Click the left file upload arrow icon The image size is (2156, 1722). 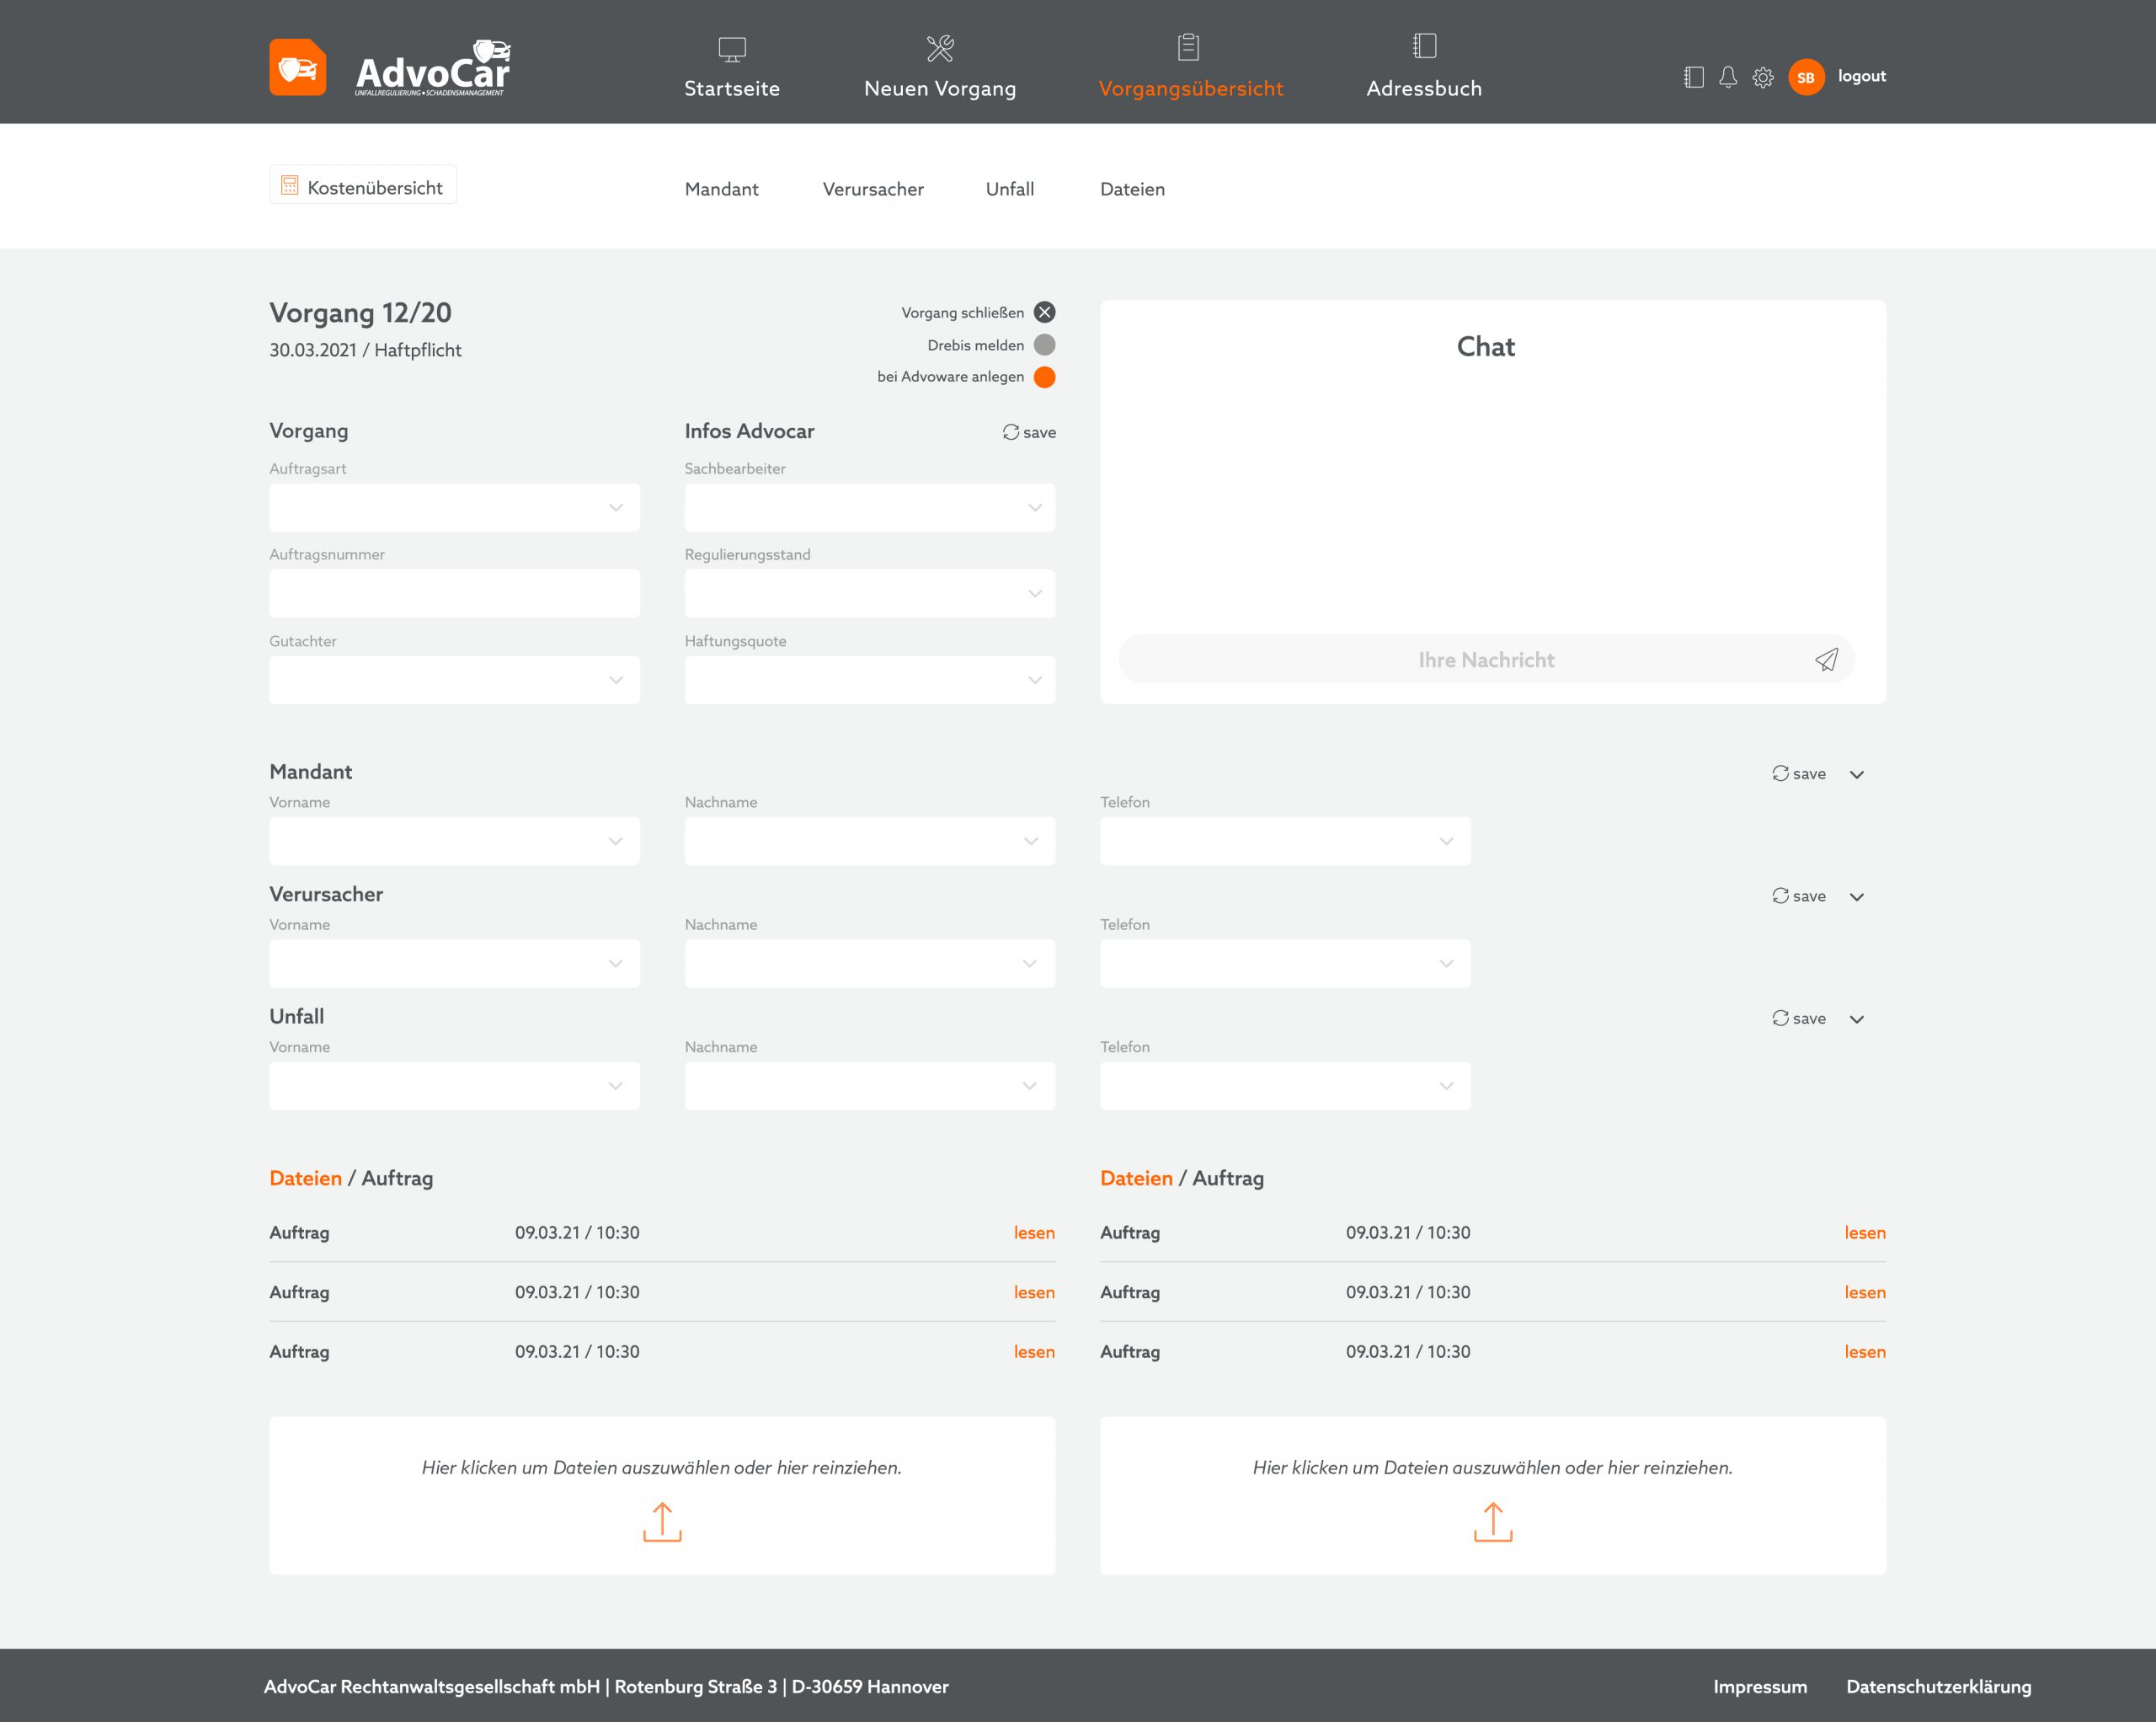click(662, 1521)
